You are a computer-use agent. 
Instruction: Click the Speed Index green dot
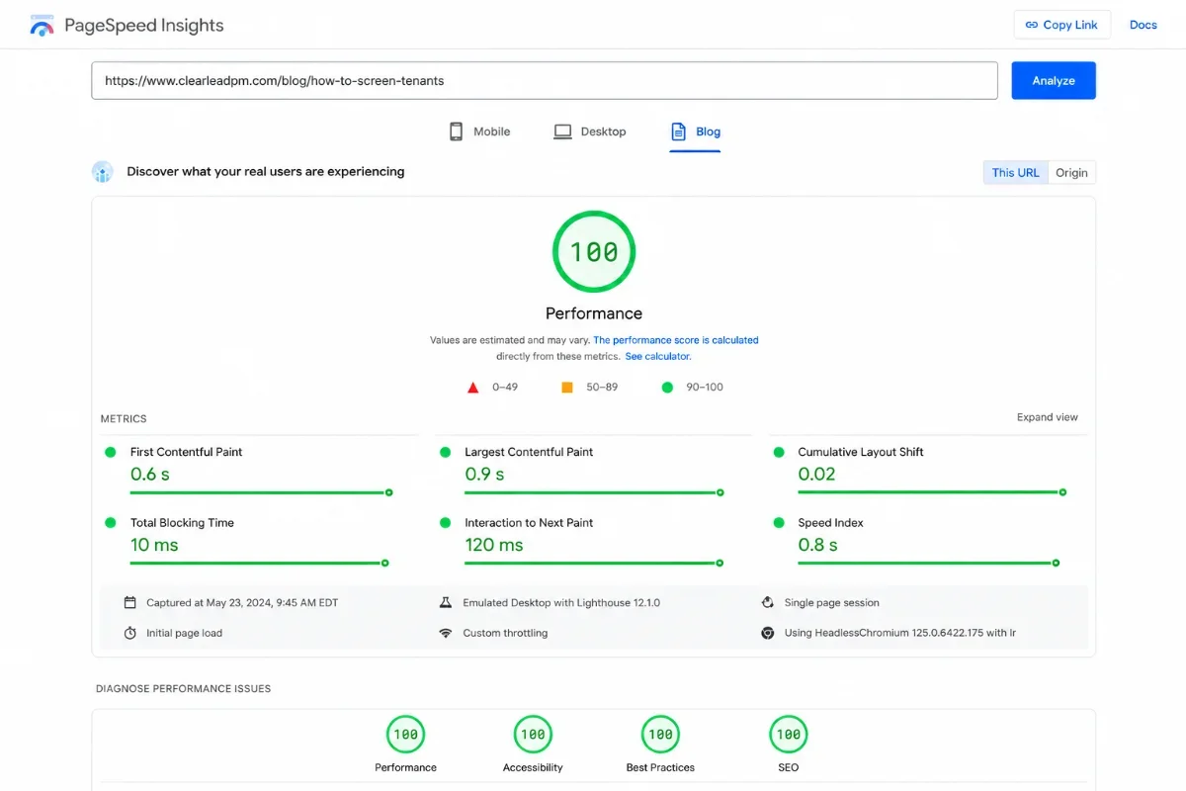click(x=779, y=523)
